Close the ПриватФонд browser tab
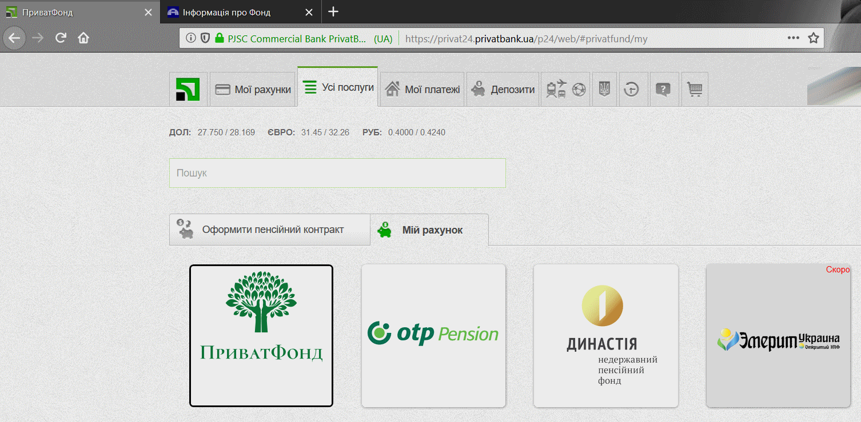The height and width of the screenshot is (422, 861). click(x=149, y=12)
